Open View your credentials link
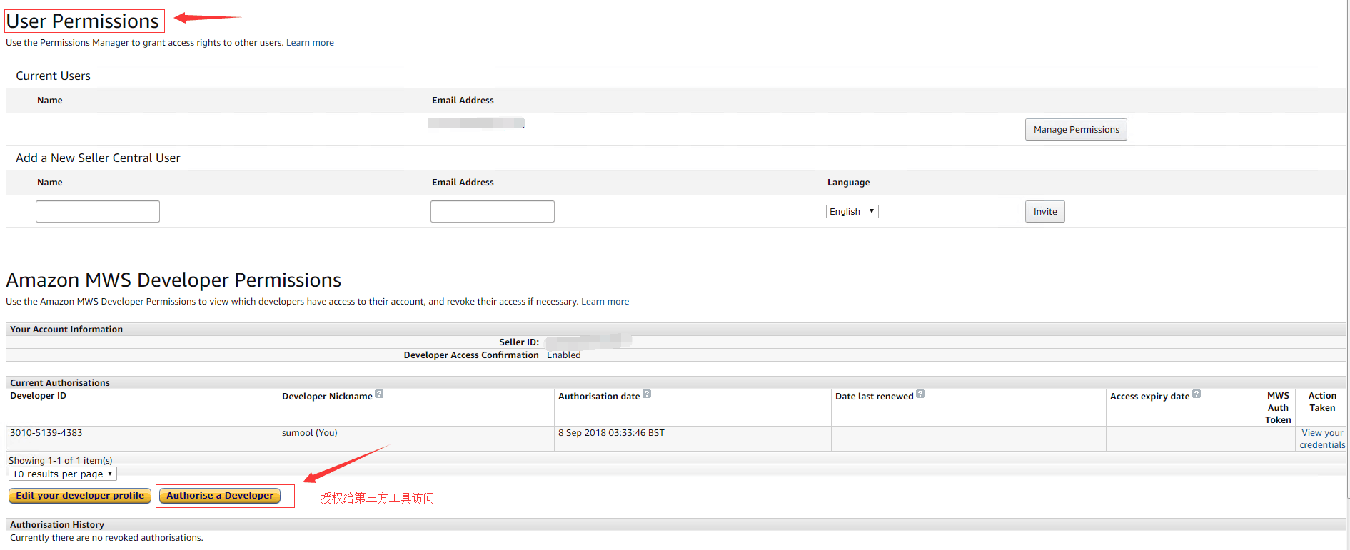The image size is (1350, 550). [x=1322, y=439]
